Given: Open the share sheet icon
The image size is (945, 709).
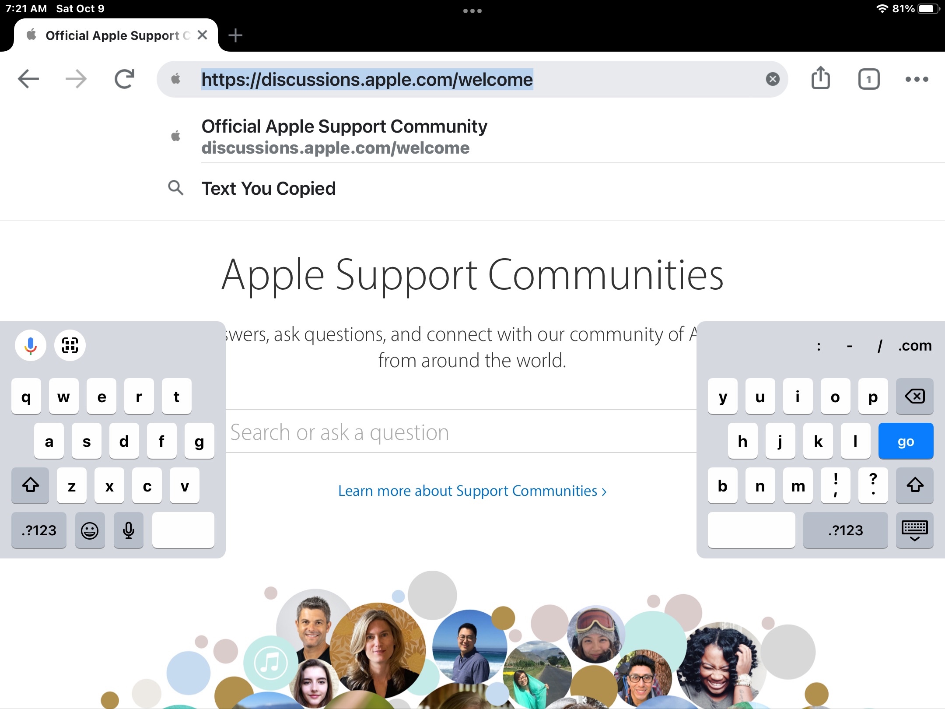Looking at the screenshot, I should (820, 78).
